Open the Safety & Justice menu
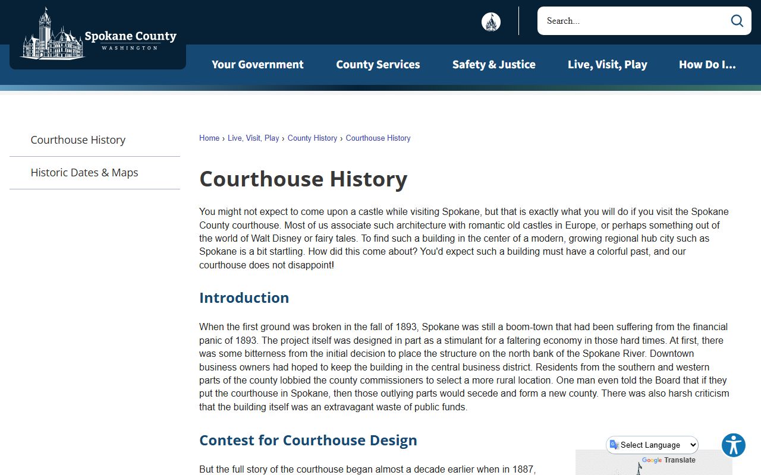This screenshot has height=475, width=761. coord(494,65)
